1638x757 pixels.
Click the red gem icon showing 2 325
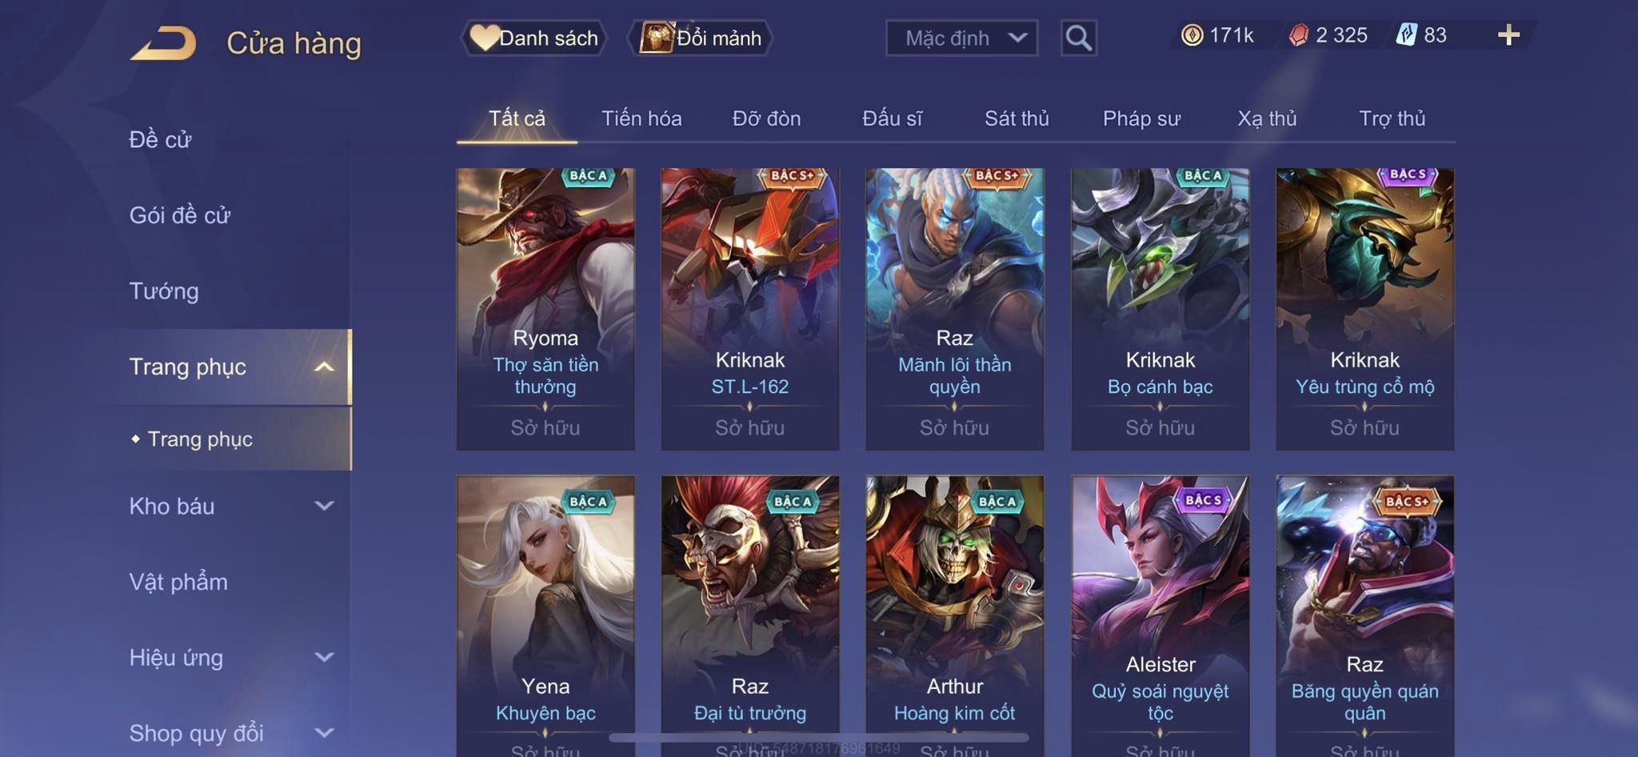click(x=1299, y=35)
